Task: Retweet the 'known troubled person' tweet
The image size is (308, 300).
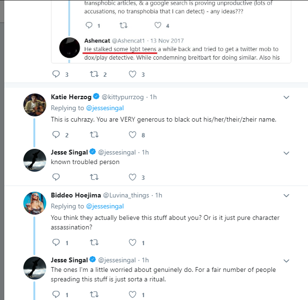Action: [x=94, y=177]
